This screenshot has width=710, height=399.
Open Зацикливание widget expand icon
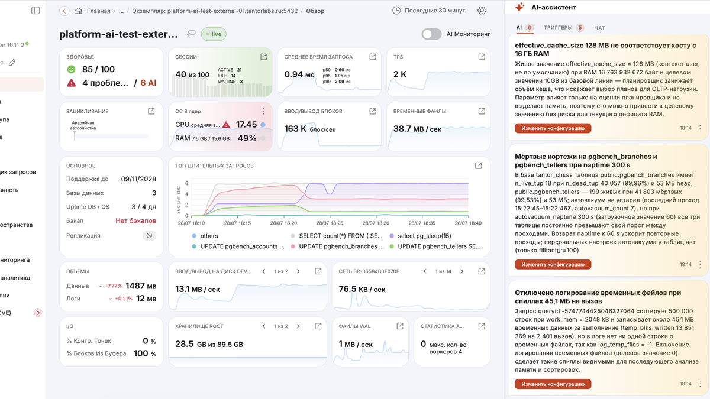point(151,111)
